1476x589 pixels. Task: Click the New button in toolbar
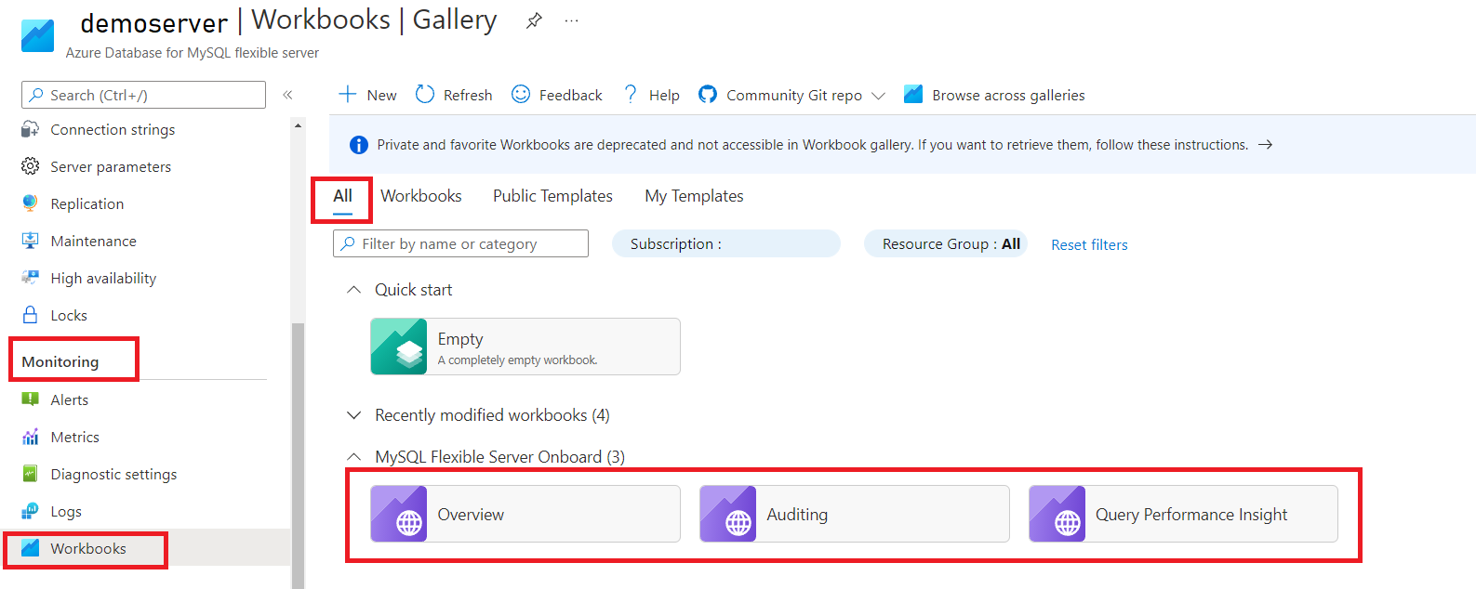(368, 95)
